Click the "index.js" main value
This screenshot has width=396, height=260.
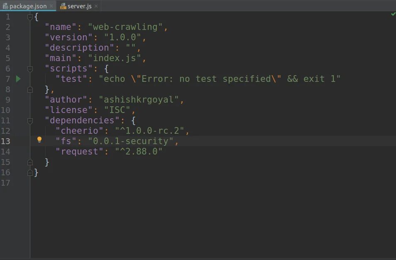point(115,58)
